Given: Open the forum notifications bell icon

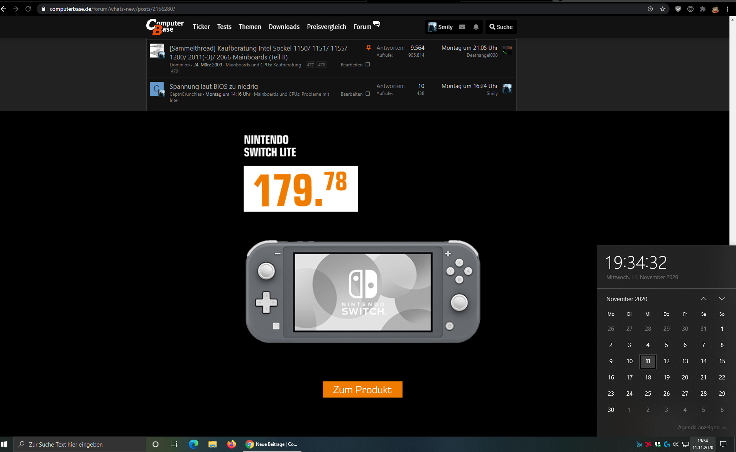Looking at the screenshot, I should [x=476, y=27].
